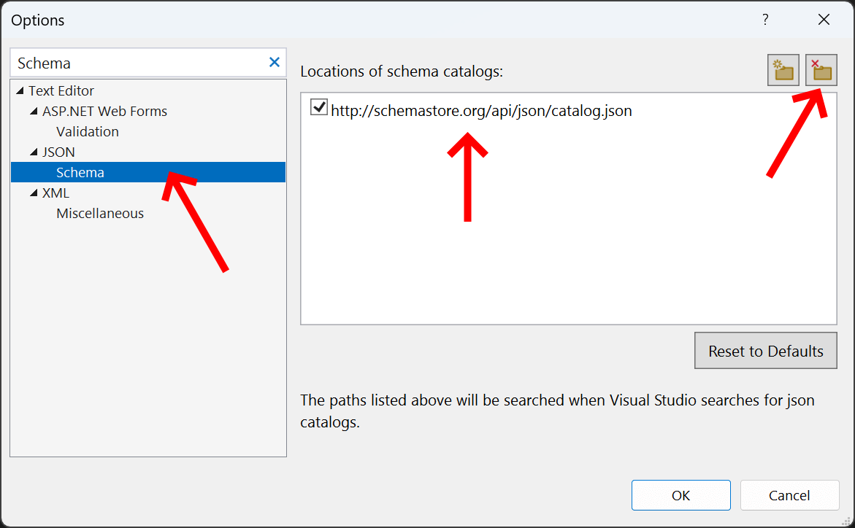
Task: Dismiss the dialog with Cancel
Action: (789, 494)
